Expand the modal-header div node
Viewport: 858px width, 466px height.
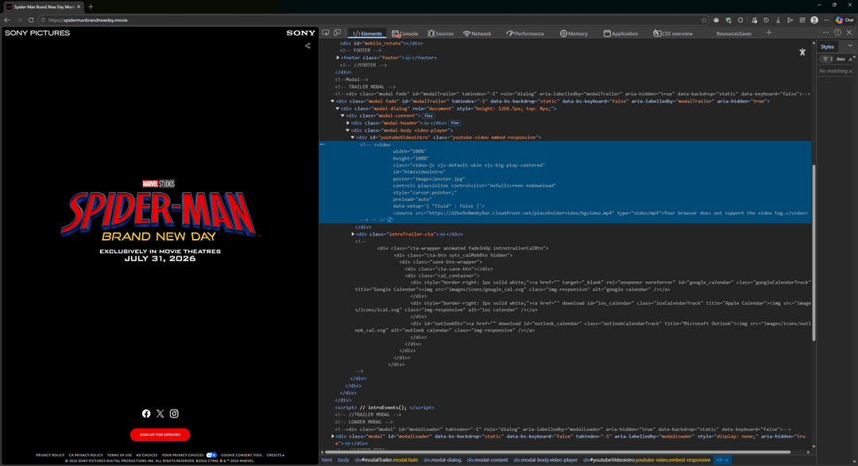pyautogui.click(x=348, y=123)
